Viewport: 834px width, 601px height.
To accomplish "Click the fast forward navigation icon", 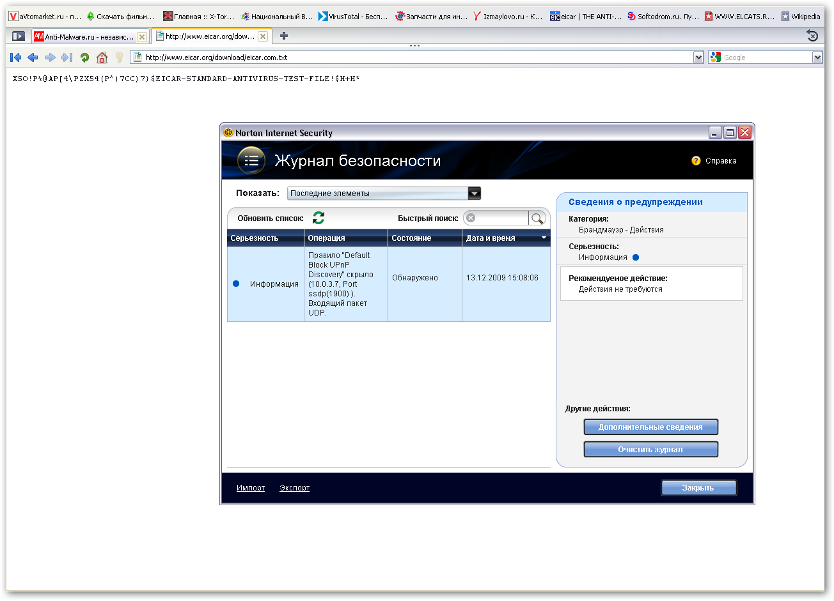I will coord(67,57).
